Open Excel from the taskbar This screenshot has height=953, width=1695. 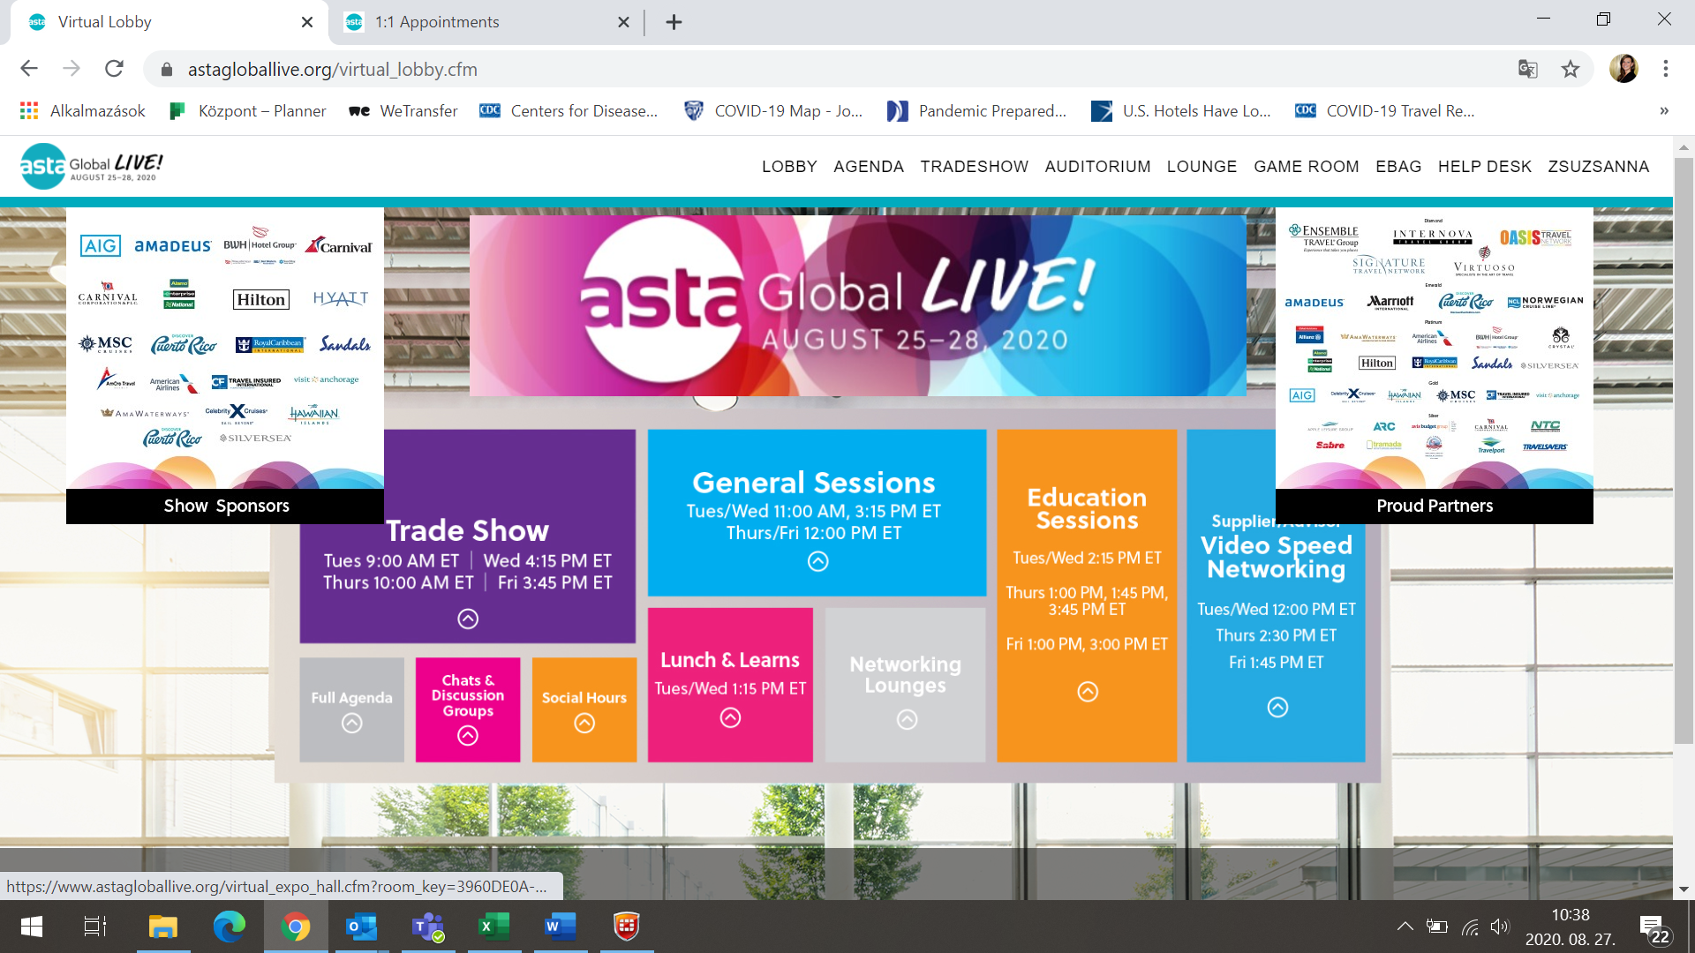pyautogui.click(x=494, y=927)
